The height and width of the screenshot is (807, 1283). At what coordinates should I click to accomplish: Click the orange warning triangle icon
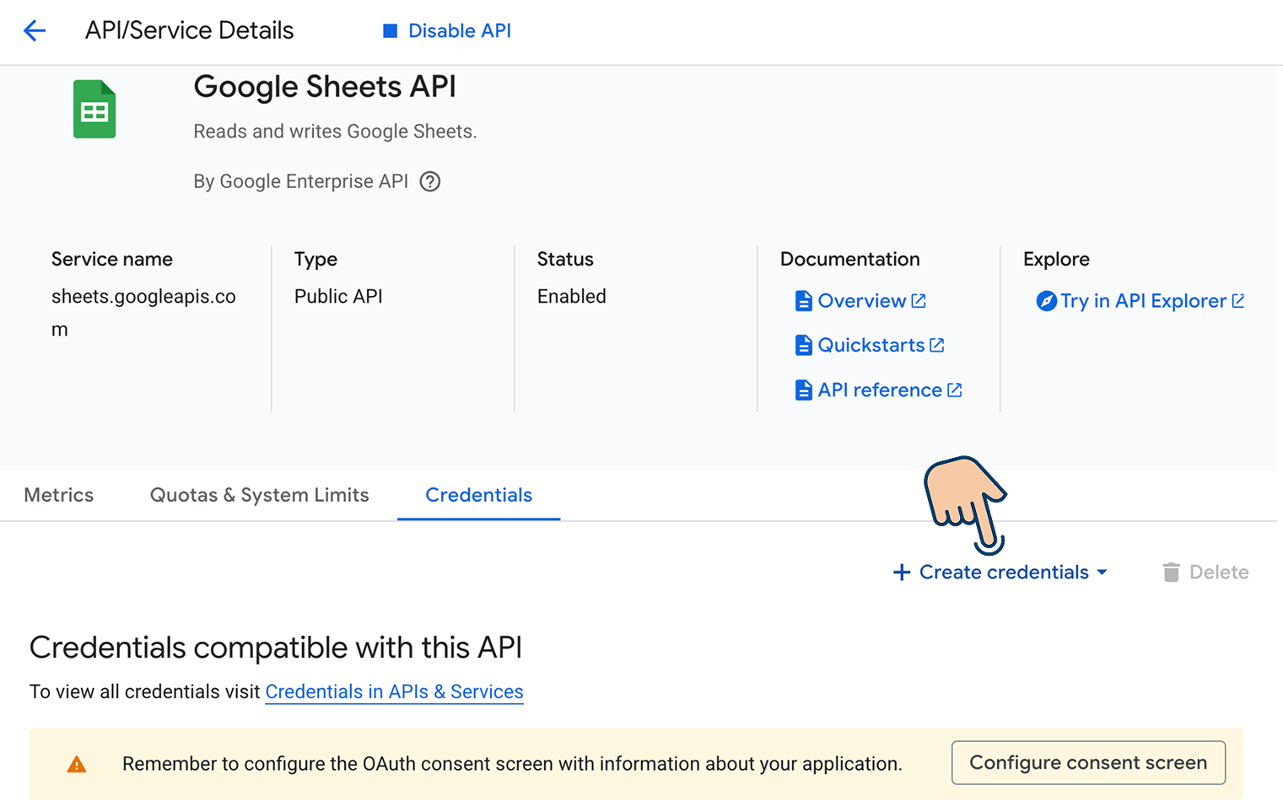point(77,764)
